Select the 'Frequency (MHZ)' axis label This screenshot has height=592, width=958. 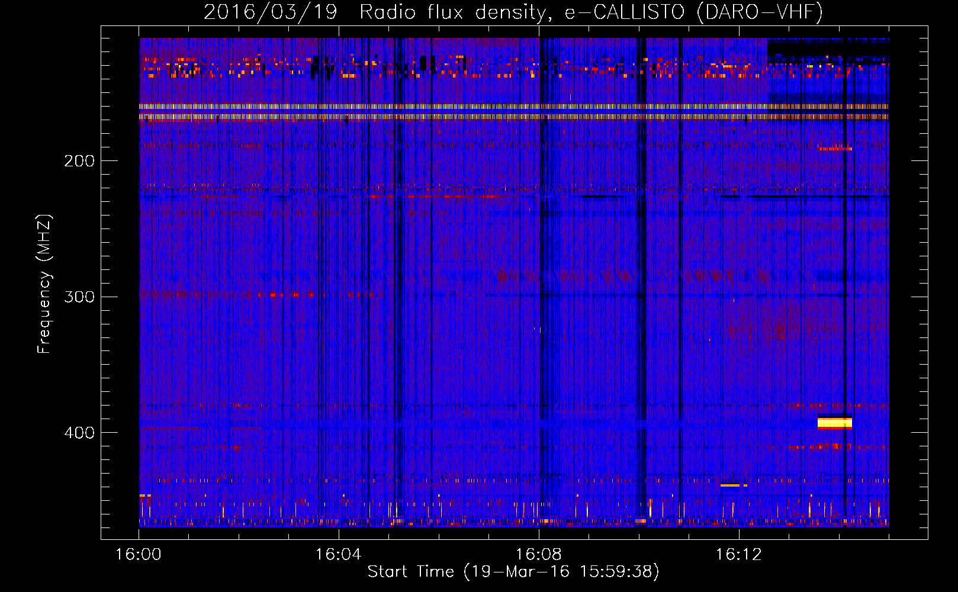click(44, 284)
